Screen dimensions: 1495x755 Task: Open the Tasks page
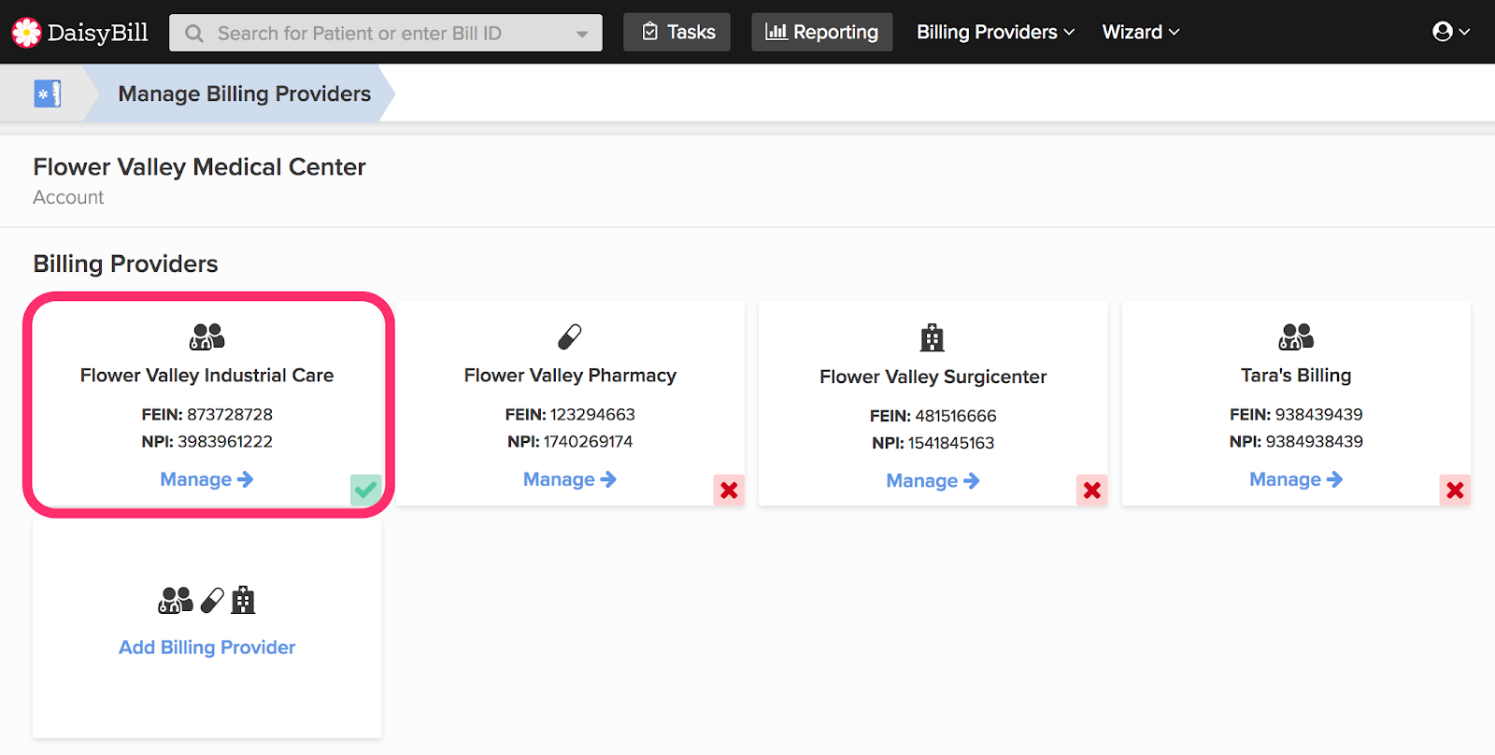(677, 32)
